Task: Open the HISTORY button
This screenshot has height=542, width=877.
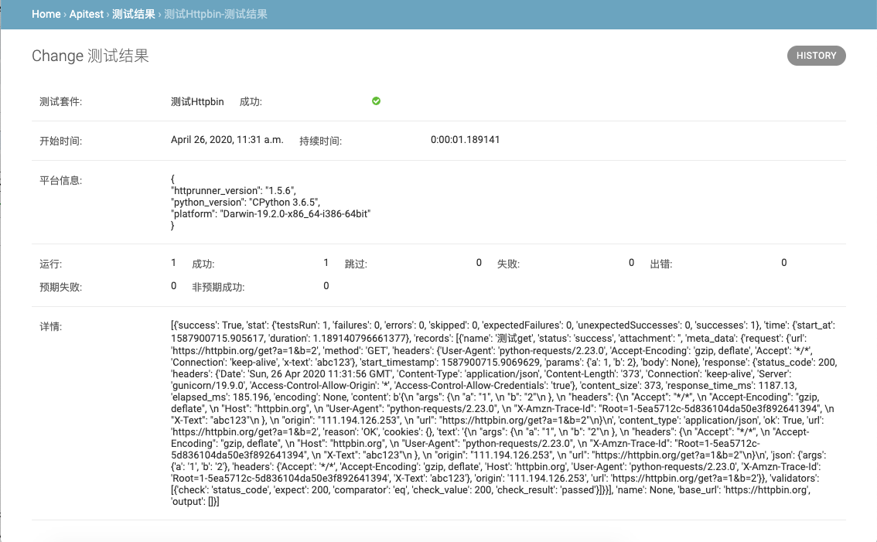Action: (x=816, y=55)
